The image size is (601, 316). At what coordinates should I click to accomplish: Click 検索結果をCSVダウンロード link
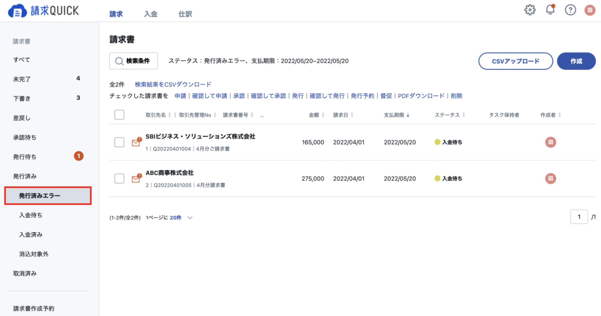click(x=173, y=84)
